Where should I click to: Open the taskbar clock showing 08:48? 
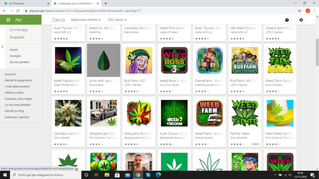(x=300, y=175)
